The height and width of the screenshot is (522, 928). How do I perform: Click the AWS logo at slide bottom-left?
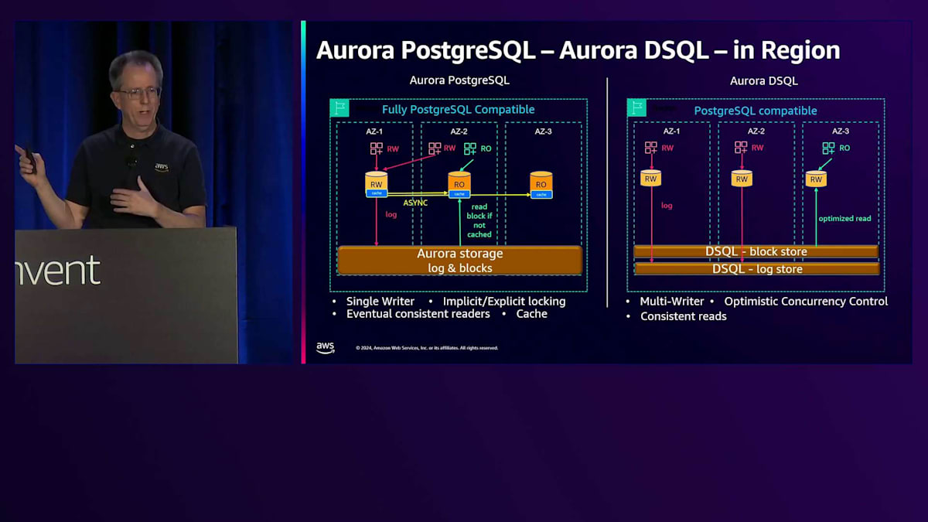click(326, 348)
